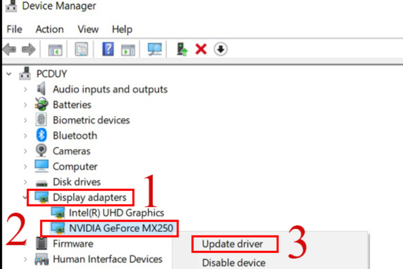
Task: Select Intel(R) UHD Graphics adapter
Action: (x=116, y=213)
